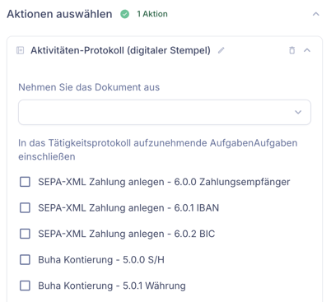Collapse the Aktionen auswählen section
The width and height of the screenshot is (331, 302).
(316, 14)
